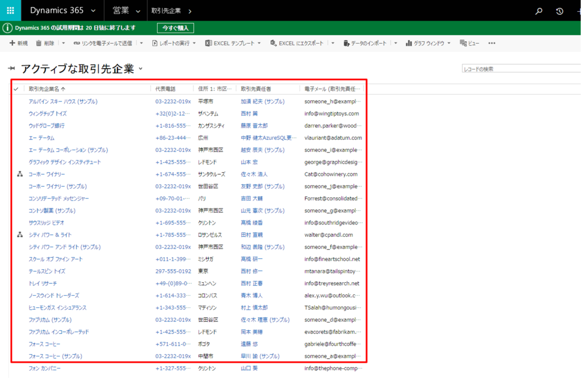Open the recent items history icon

coord(559,11)
